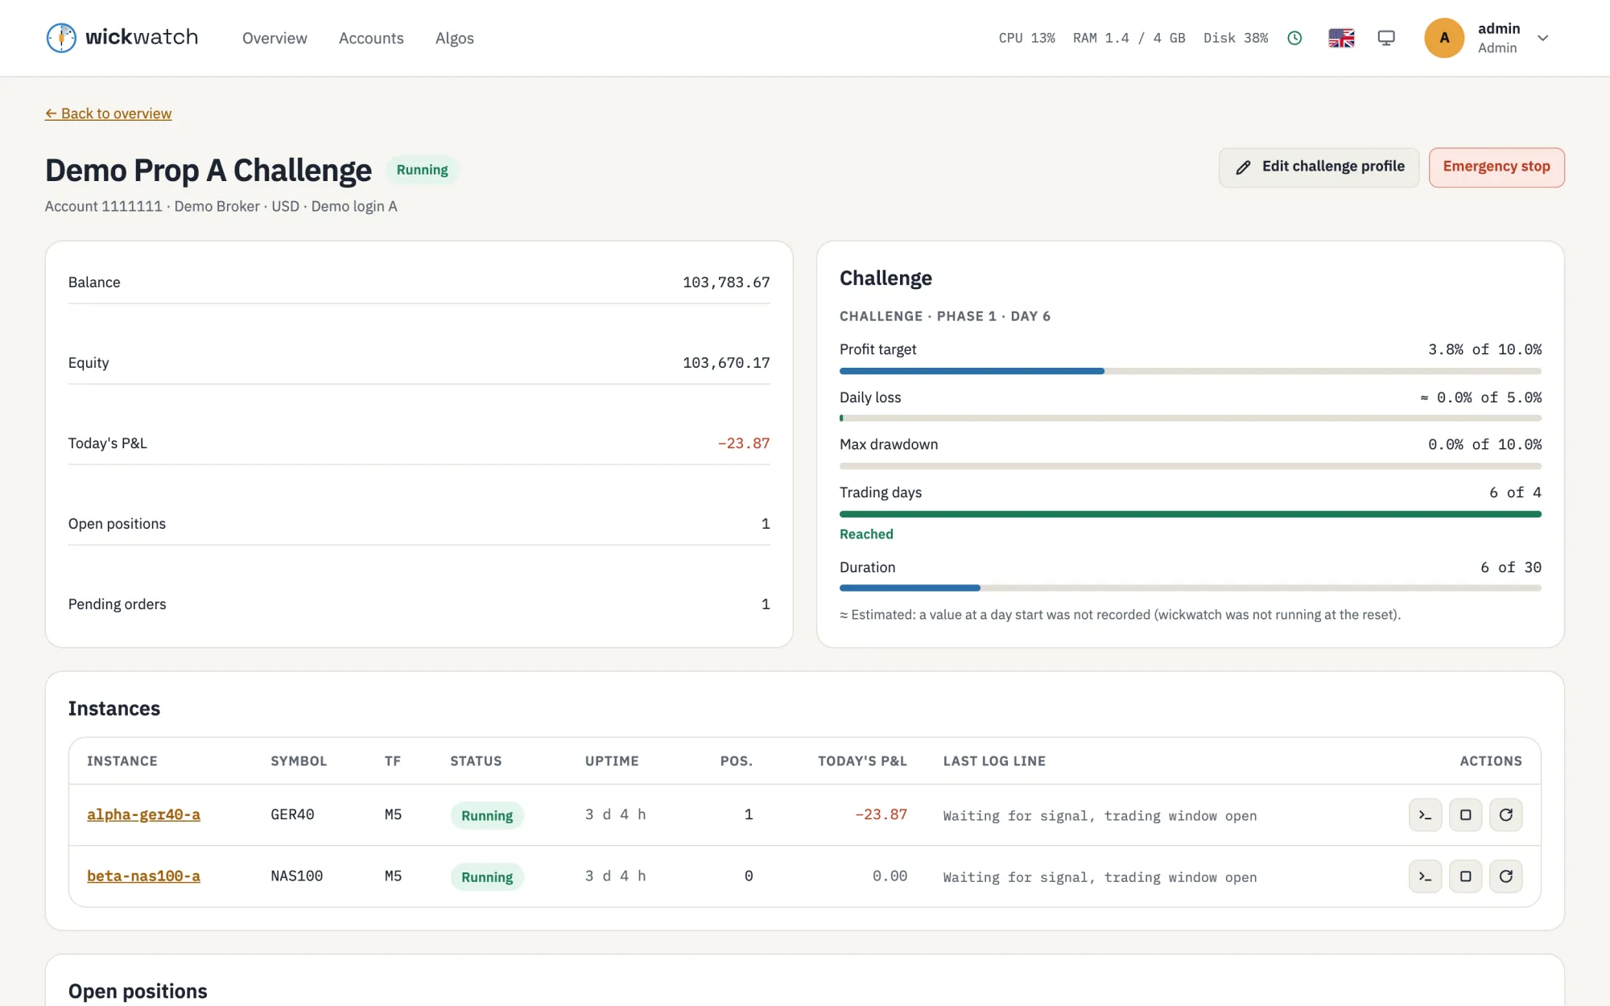The width and height of the screenshot is (1610, 1006).
Task: Click Running status in beta-nas100-a row
Action: coord(487,876)
